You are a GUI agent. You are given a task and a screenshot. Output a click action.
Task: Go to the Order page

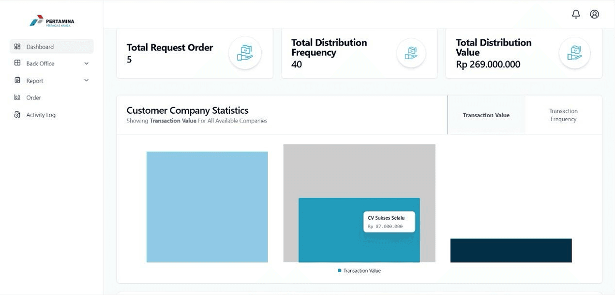point(34,97)
